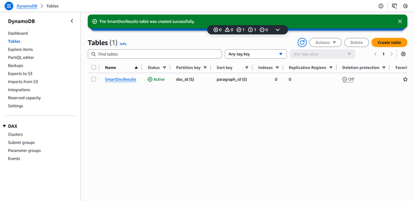Open the Any tag value dropdown
Screen dimensions: 414x201
click(322, 54)
